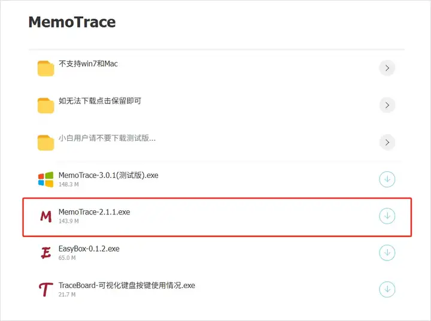
Task: Select the MemoTrace-3.0.1(测试版).exe file name
Action: tap(108, 175)
